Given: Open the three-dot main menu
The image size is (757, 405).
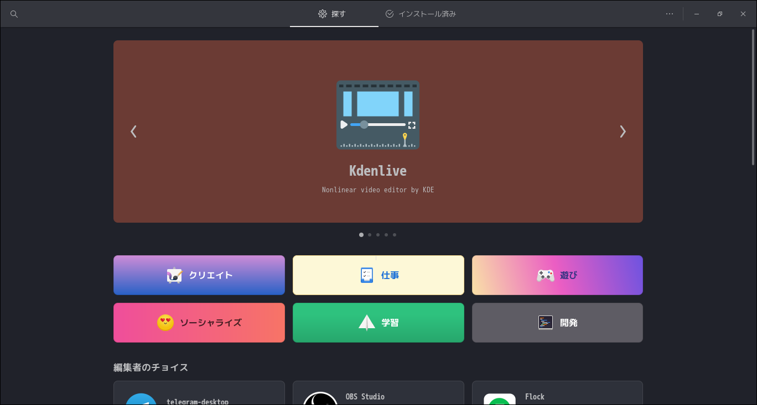Looking at the screenshot, I should [x=670, y=14].
